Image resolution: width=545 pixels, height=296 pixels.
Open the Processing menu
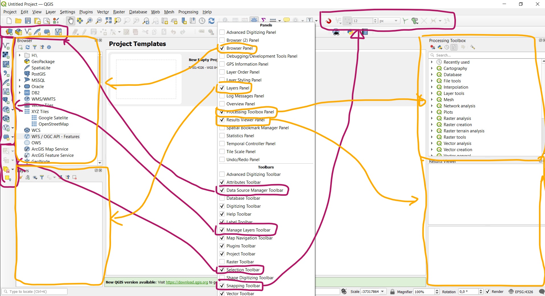(x=188, y=12)
